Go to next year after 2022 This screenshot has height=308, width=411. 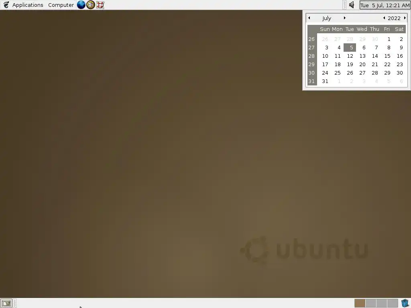[405, 18]
